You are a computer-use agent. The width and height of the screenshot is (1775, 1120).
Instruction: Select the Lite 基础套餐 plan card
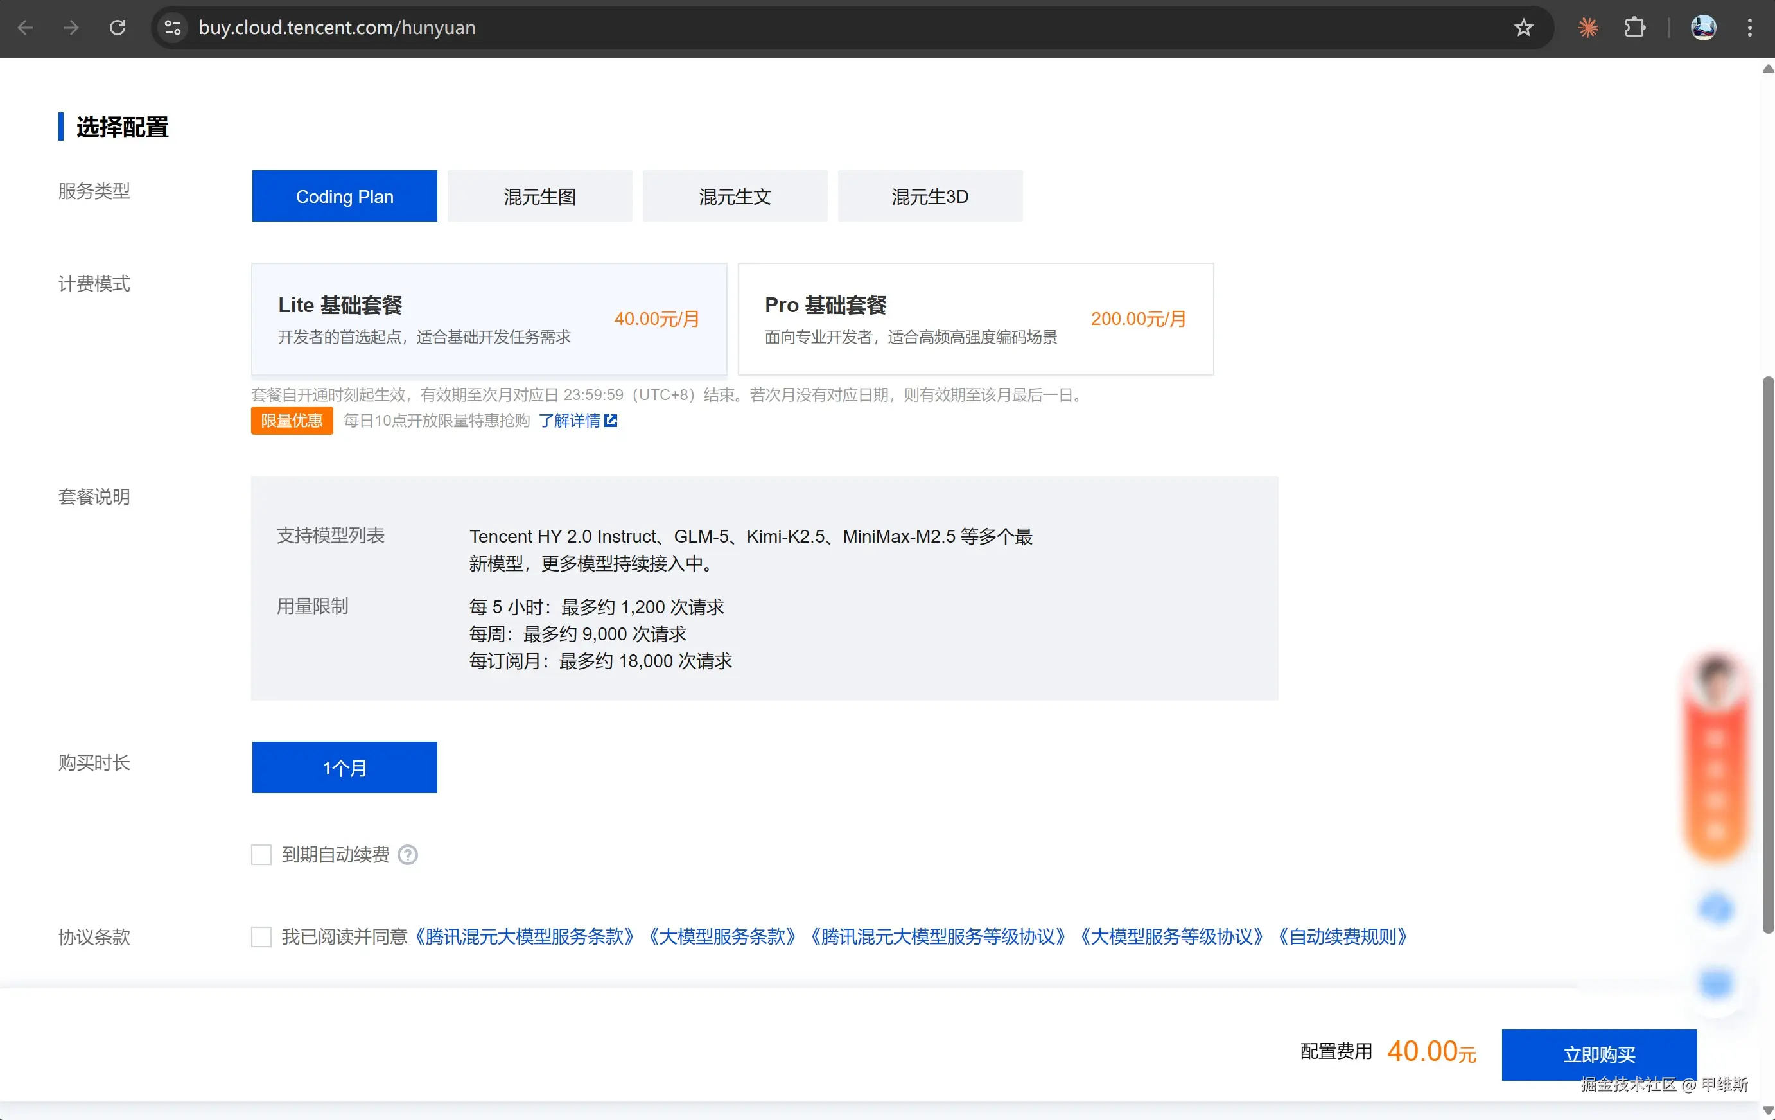489,319
